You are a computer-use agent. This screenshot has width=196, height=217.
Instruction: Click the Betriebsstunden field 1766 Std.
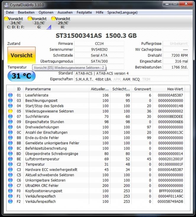[x=176, y=67]
